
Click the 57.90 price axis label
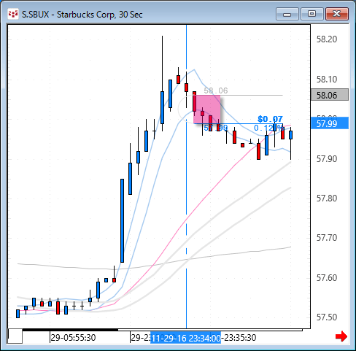pyautogui.click(x=327, y=159)
